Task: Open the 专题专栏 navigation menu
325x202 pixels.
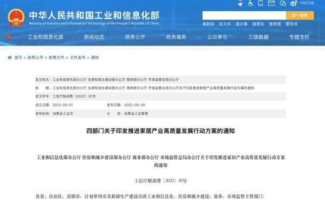Action: point(300,37)
